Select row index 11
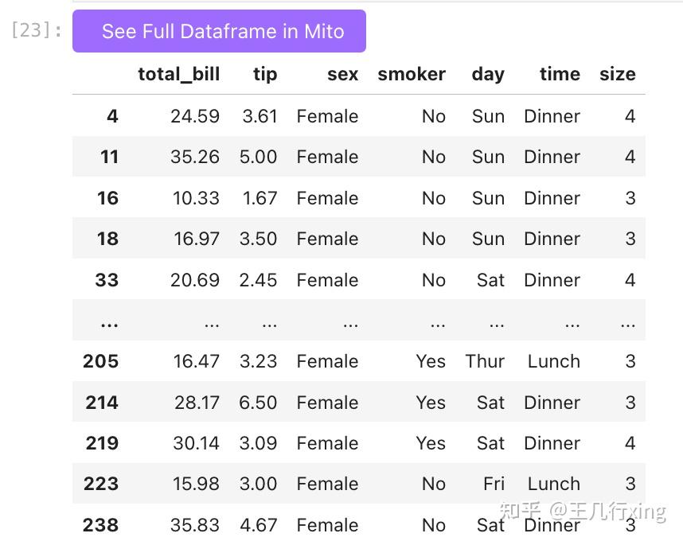 (x=109, y=157)
